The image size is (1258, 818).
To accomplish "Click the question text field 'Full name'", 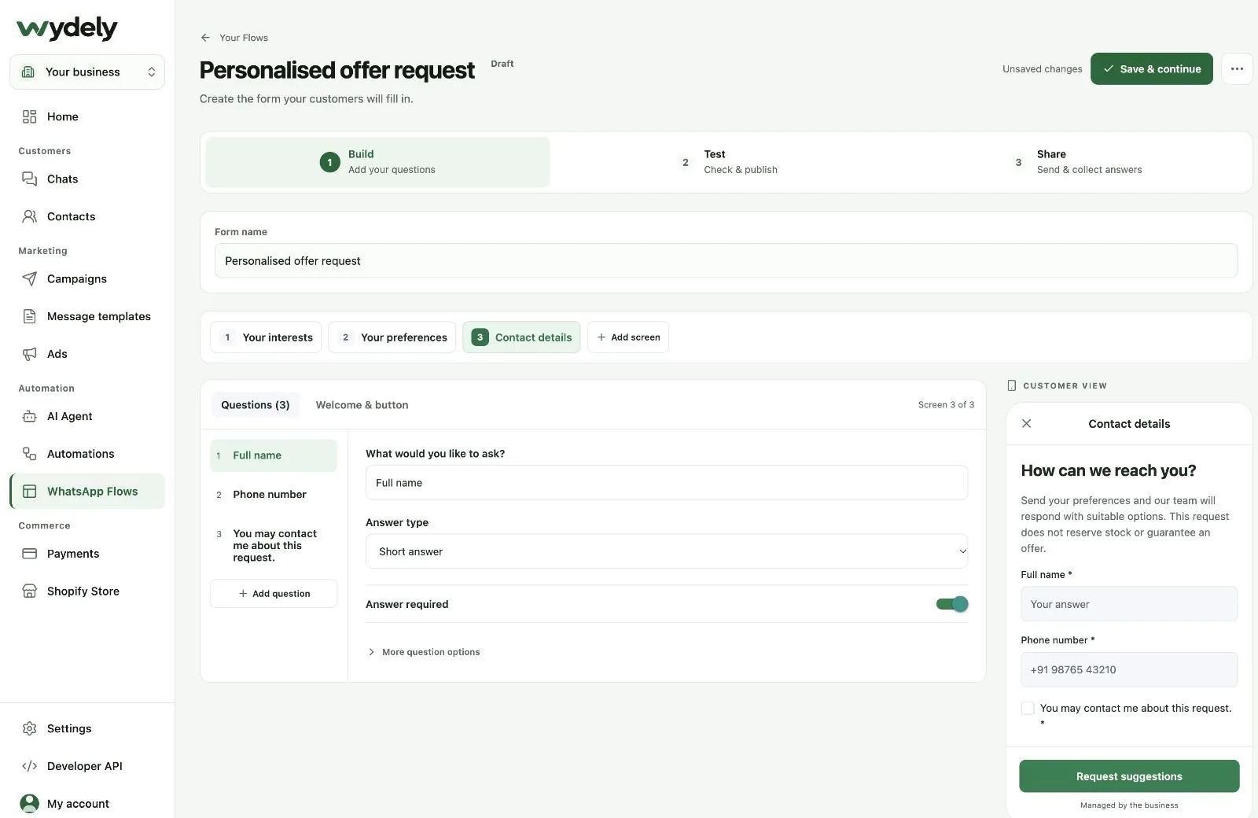I will click(667, 483).
